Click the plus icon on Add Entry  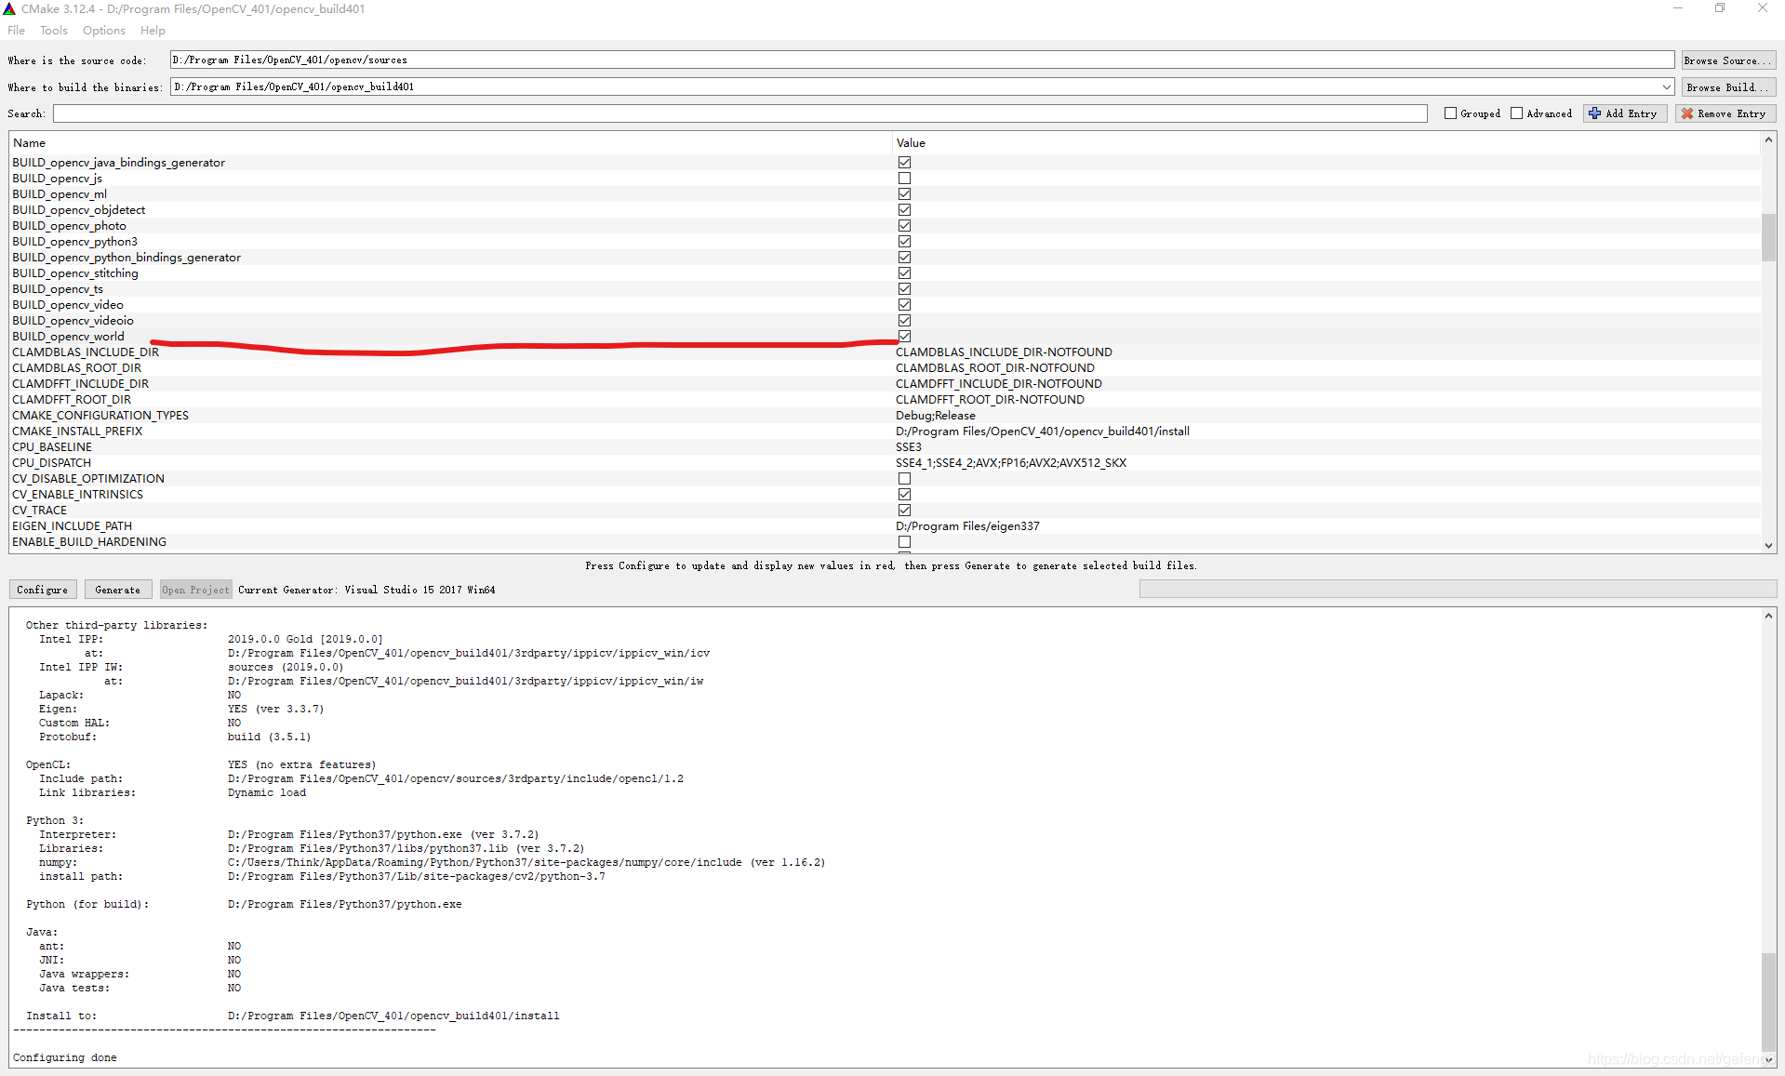click(x=1595, y=113)
